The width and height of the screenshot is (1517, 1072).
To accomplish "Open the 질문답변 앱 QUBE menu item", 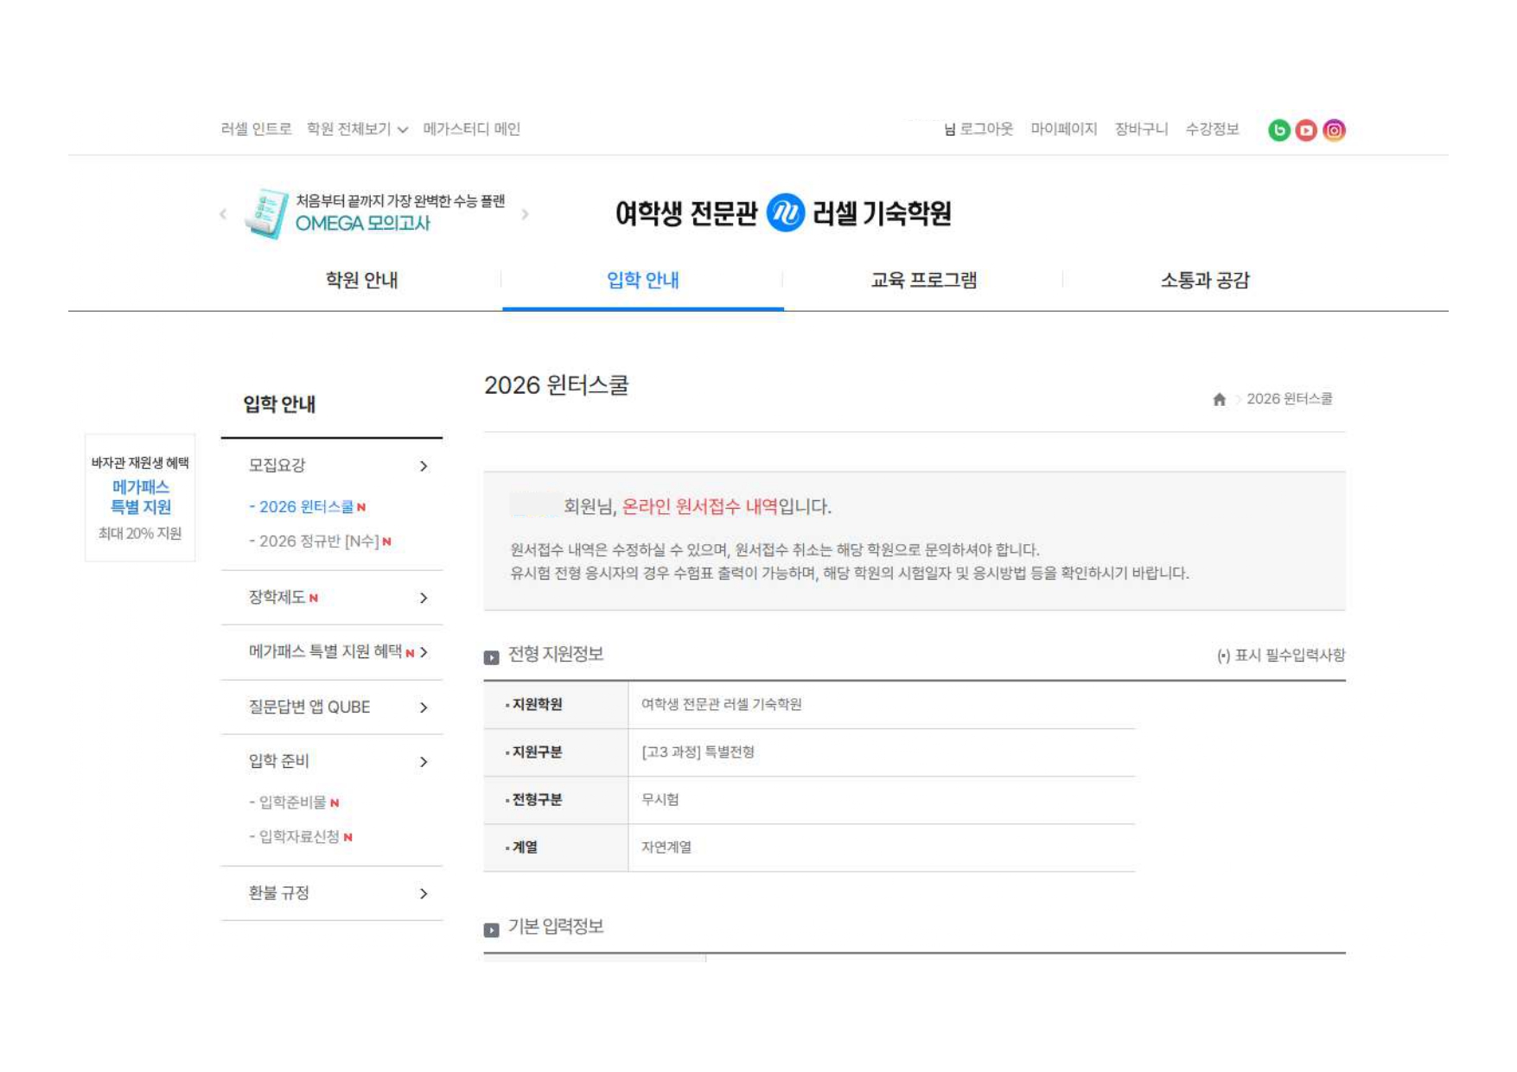I will click(x=309, y=707).
